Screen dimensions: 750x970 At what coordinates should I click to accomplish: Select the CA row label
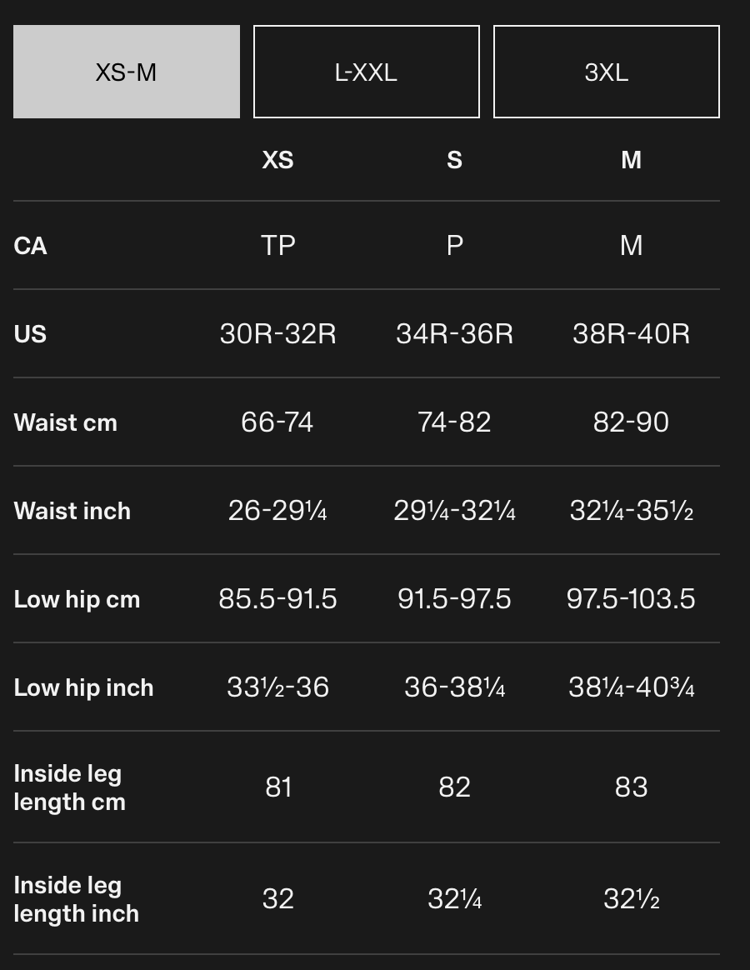point(30,246)
